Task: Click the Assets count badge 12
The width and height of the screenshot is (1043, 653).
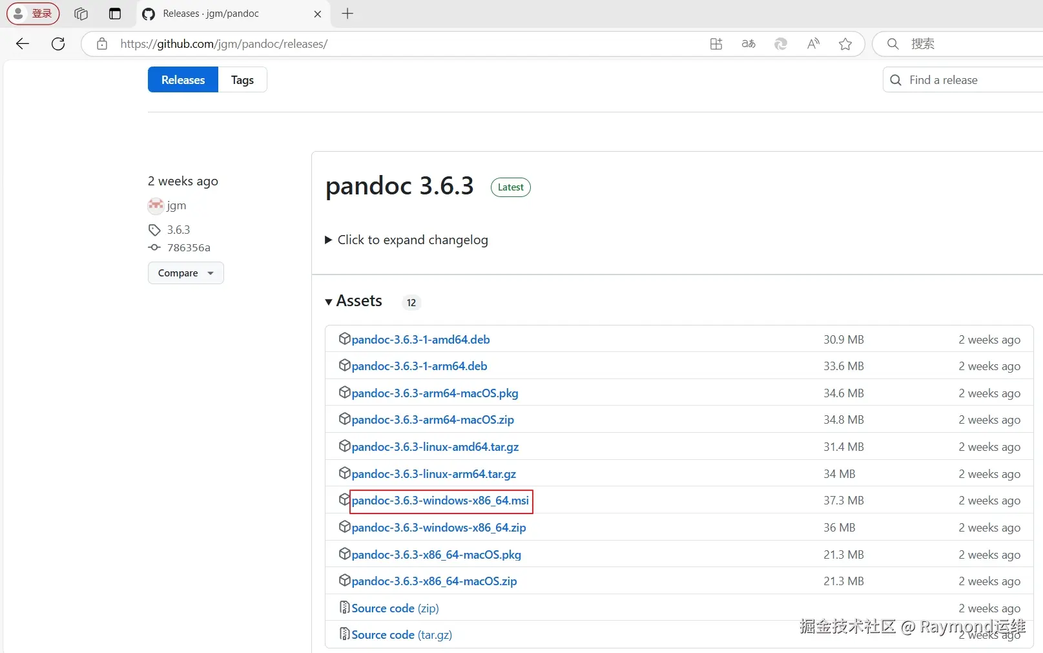Action: (x=411, y=302)
